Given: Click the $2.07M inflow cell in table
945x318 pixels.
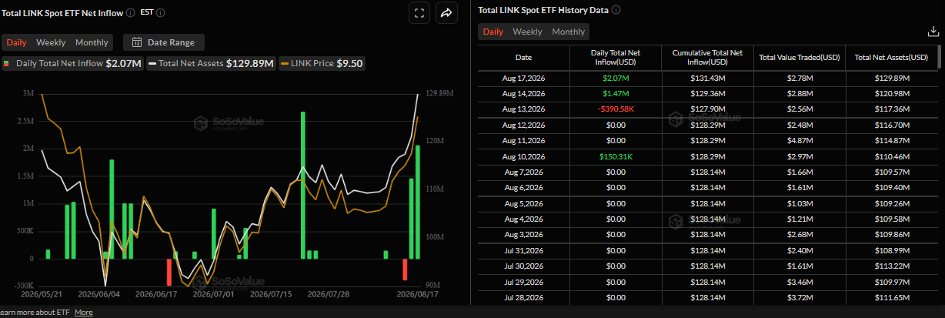Looking at the screenshot, I should 615,79.
